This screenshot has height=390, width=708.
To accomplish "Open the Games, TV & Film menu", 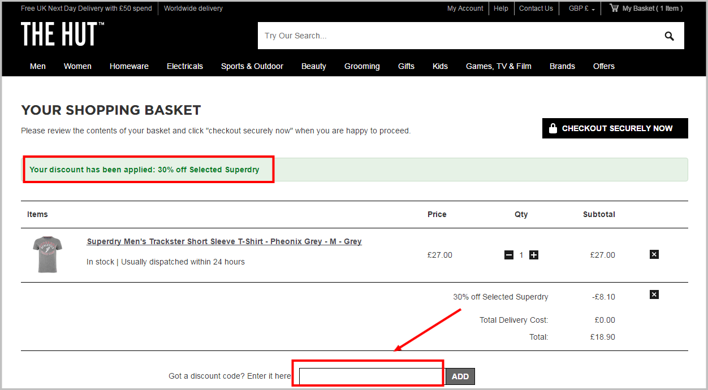I will click(x=499, y=66).
